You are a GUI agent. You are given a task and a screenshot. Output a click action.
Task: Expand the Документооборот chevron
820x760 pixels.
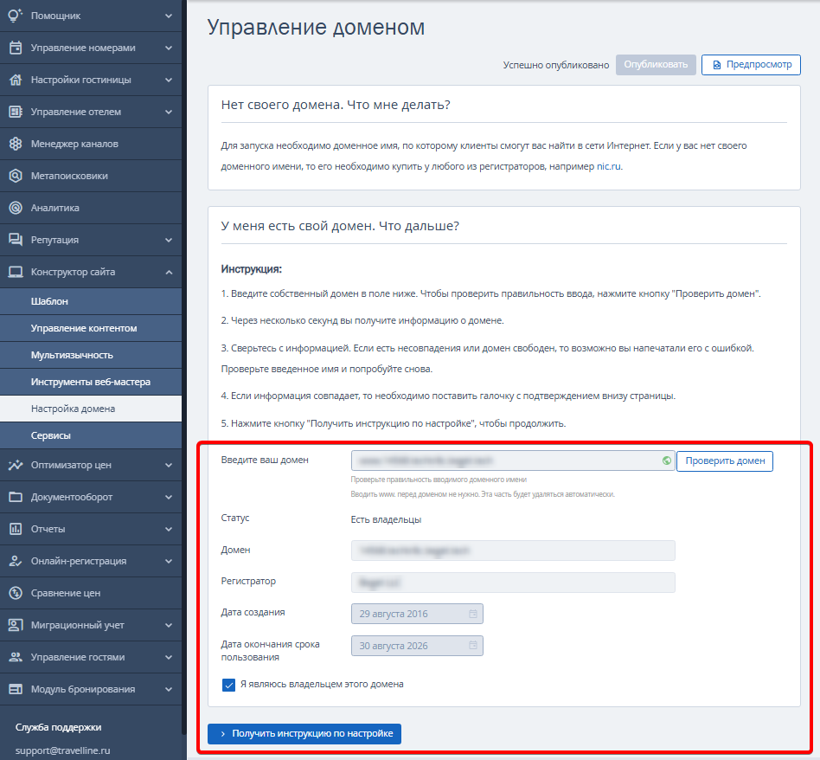pyautogui.click(x=169, y=497)
